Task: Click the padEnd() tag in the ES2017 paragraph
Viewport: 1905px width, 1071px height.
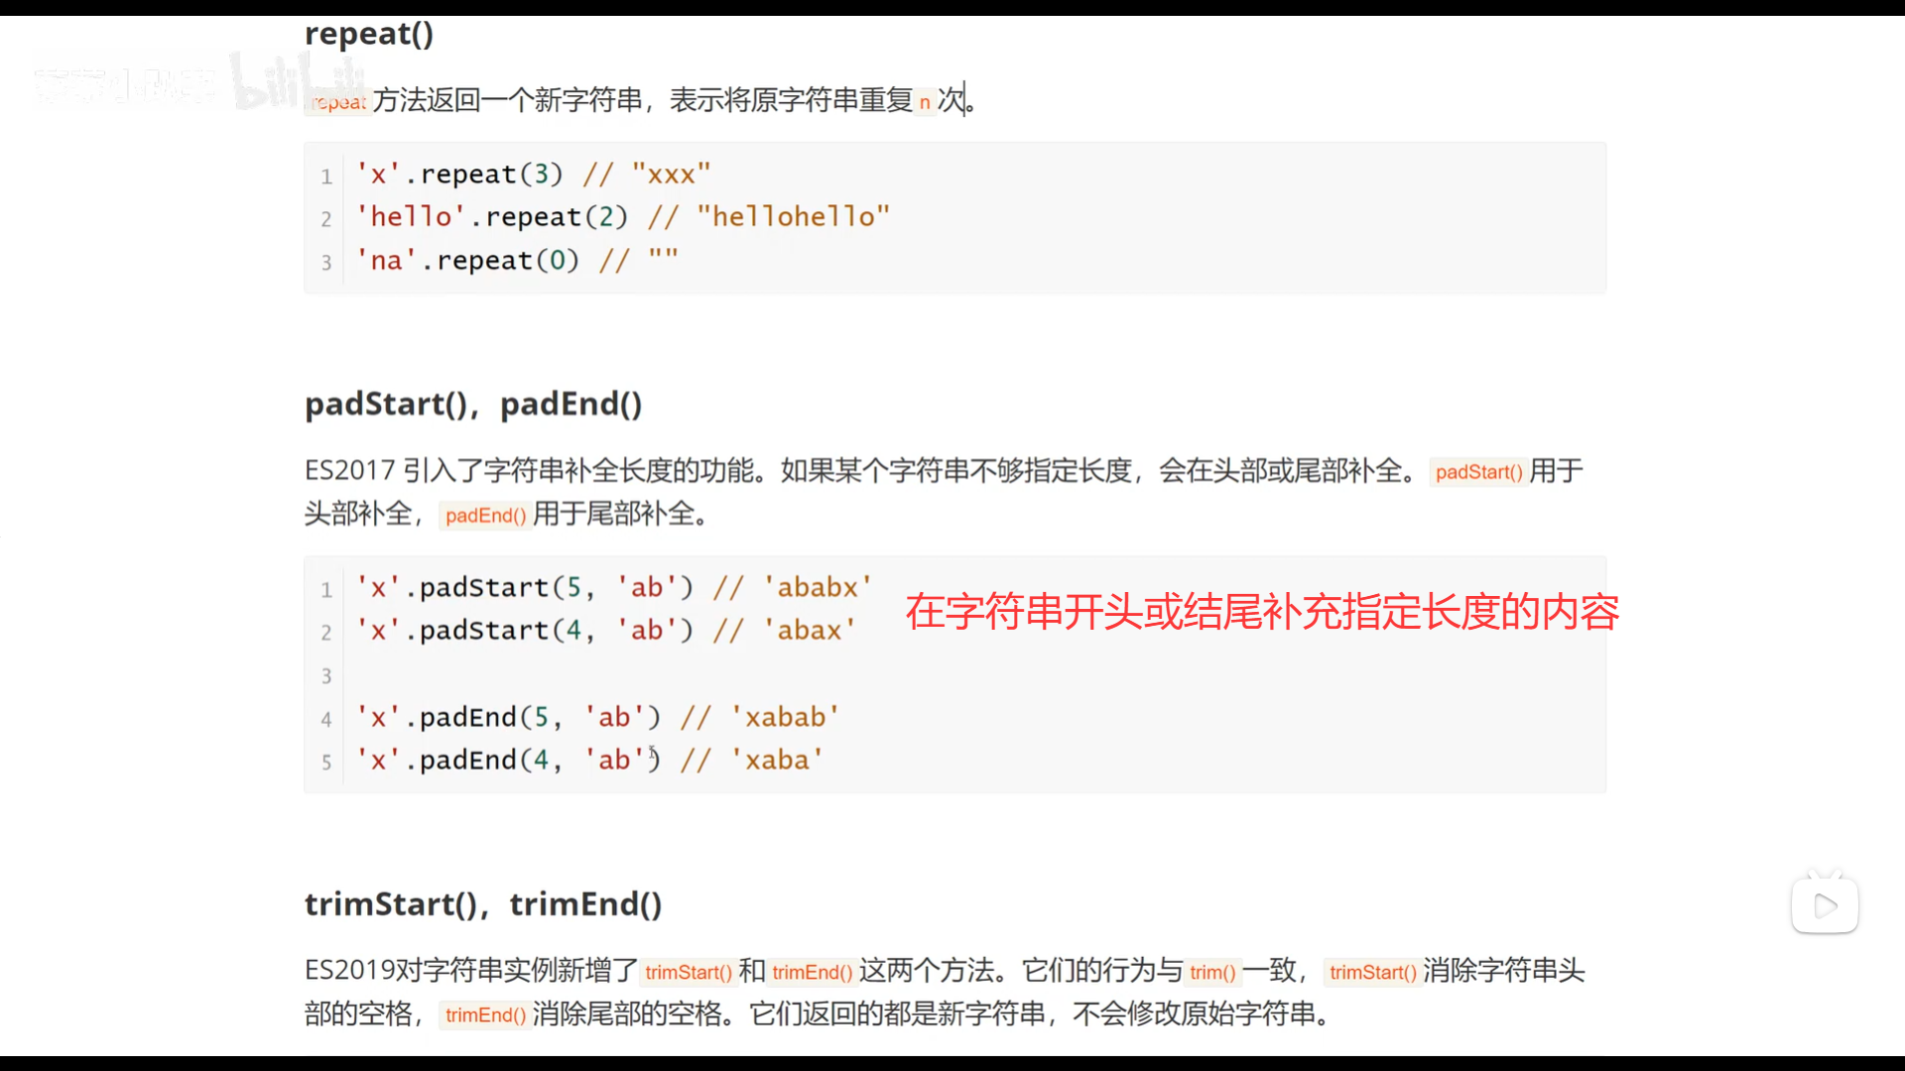Action: point(485,515)
